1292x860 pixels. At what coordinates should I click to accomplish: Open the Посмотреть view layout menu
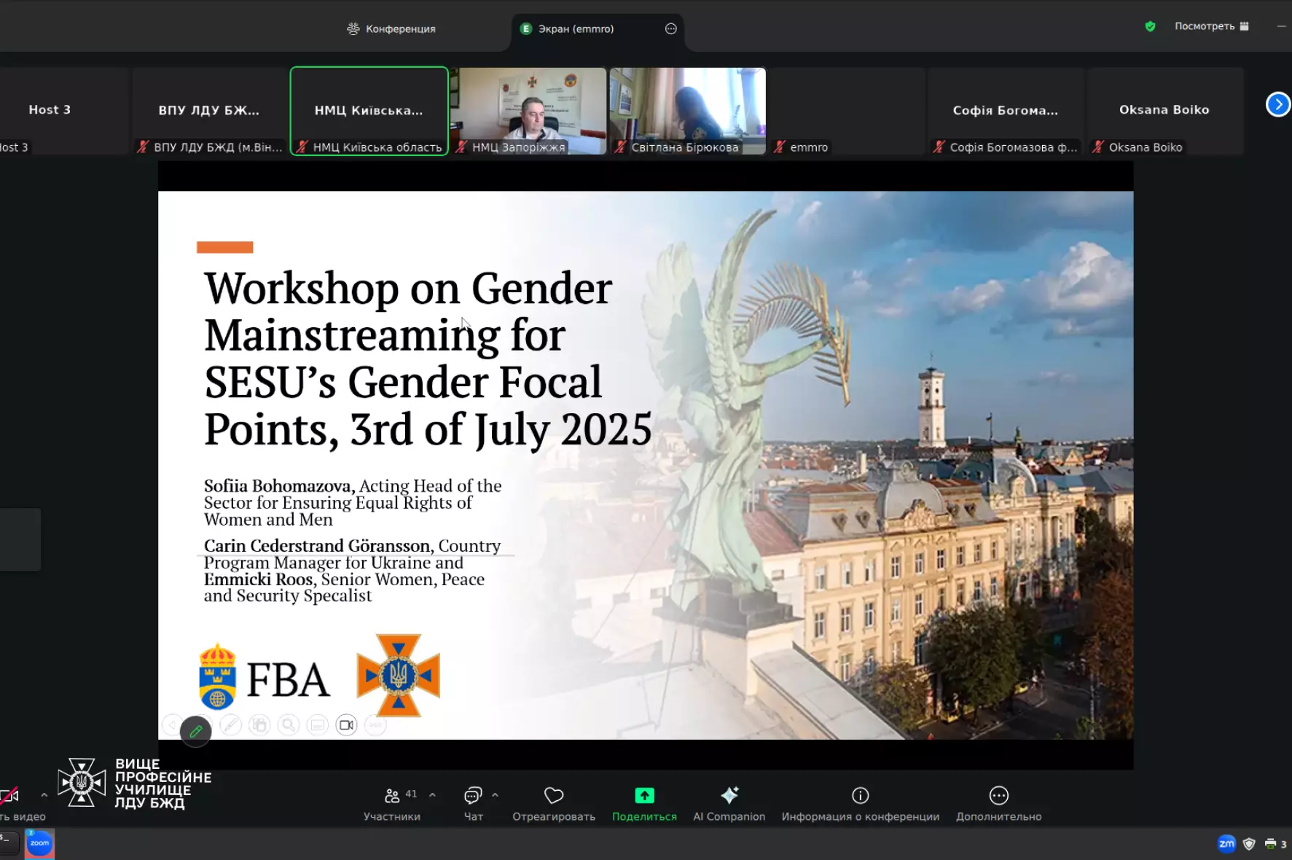pos(1211,26)
